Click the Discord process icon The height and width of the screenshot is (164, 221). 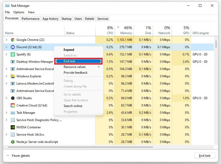click(13, 47)
